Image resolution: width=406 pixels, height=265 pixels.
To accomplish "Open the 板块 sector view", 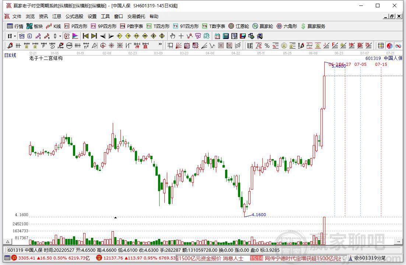I will (34, 26).
